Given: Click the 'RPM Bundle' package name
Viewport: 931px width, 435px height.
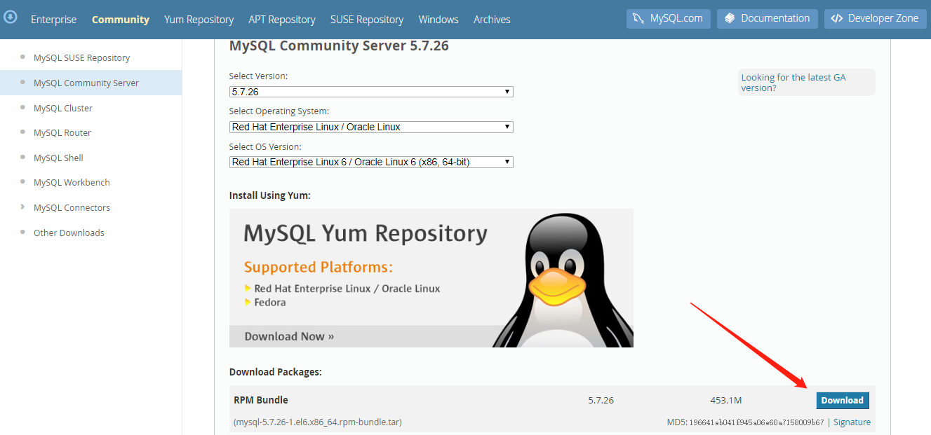Looking at the screenshot, I should 261,400.
